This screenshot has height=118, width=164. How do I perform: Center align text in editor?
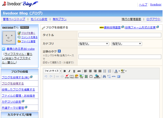pos(90,71)
